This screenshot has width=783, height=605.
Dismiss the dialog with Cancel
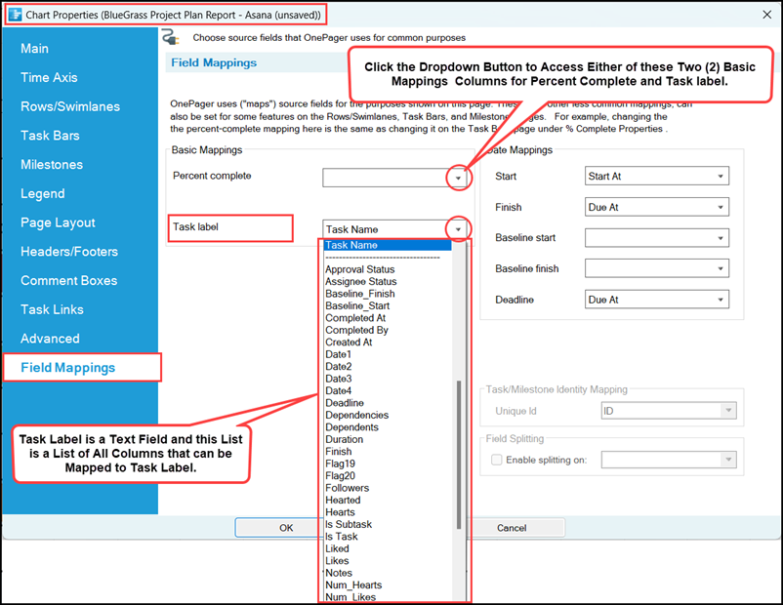pos(511,527)
